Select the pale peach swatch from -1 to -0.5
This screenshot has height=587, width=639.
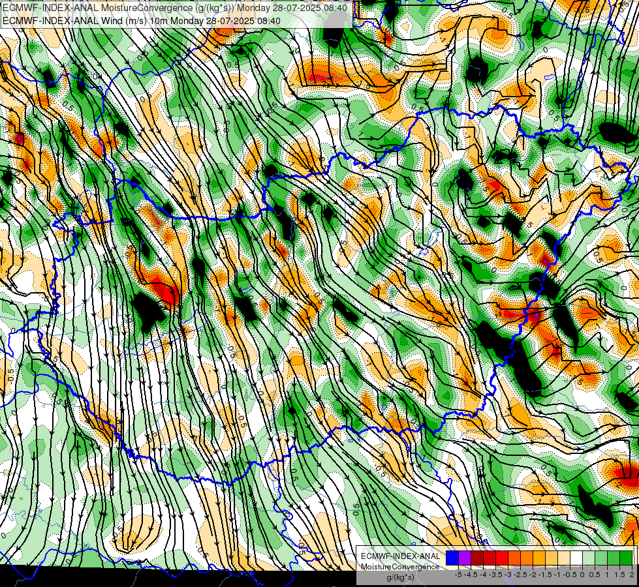pos(564,558)
